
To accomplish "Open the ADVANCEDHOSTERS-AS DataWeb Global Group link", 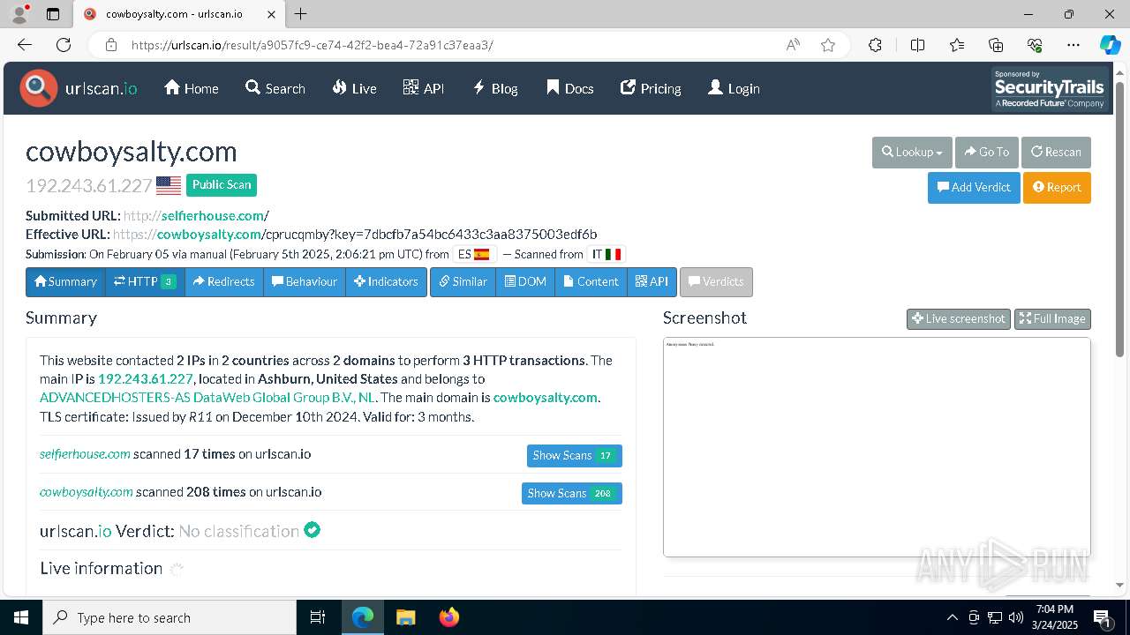I will [208, 397].
